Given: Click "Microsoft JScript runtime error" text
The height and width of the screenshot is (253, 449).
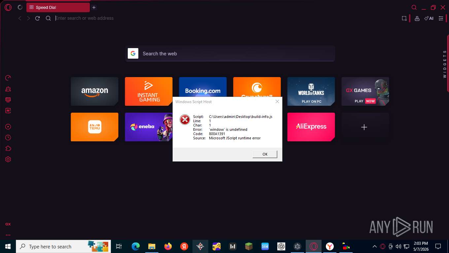Looking at the screenshot, I should 235,138.
